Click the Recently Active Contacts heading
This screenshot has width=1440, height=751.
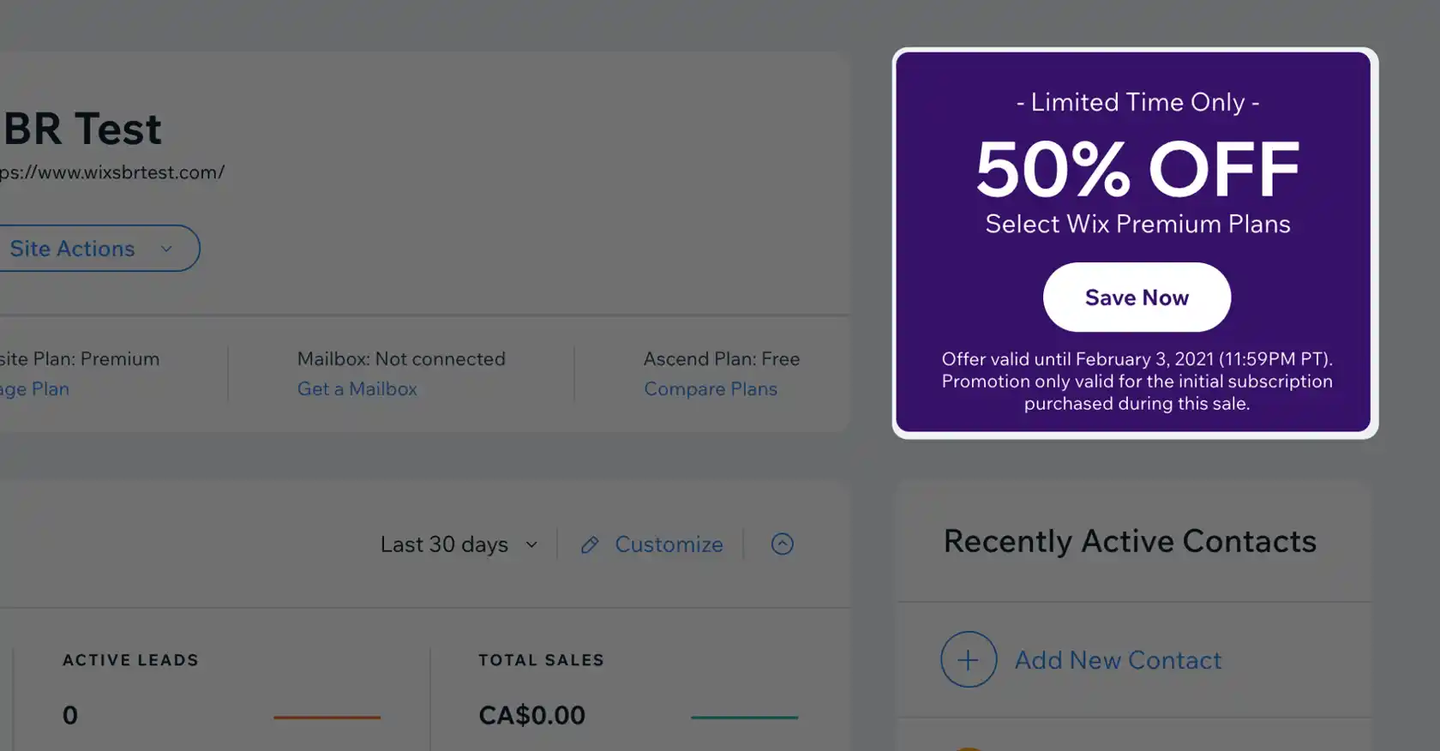tap(1130, 541)
